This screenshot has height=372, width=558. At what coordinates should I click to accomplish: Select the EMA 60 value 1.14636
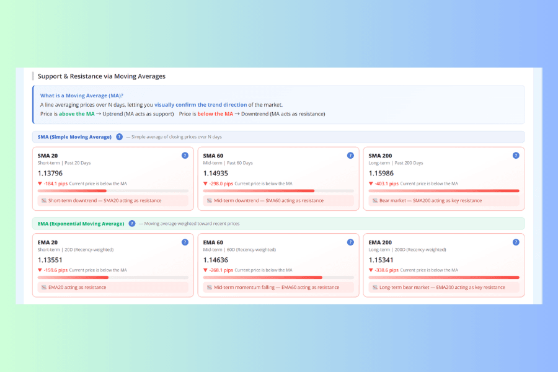click(216, 260)
